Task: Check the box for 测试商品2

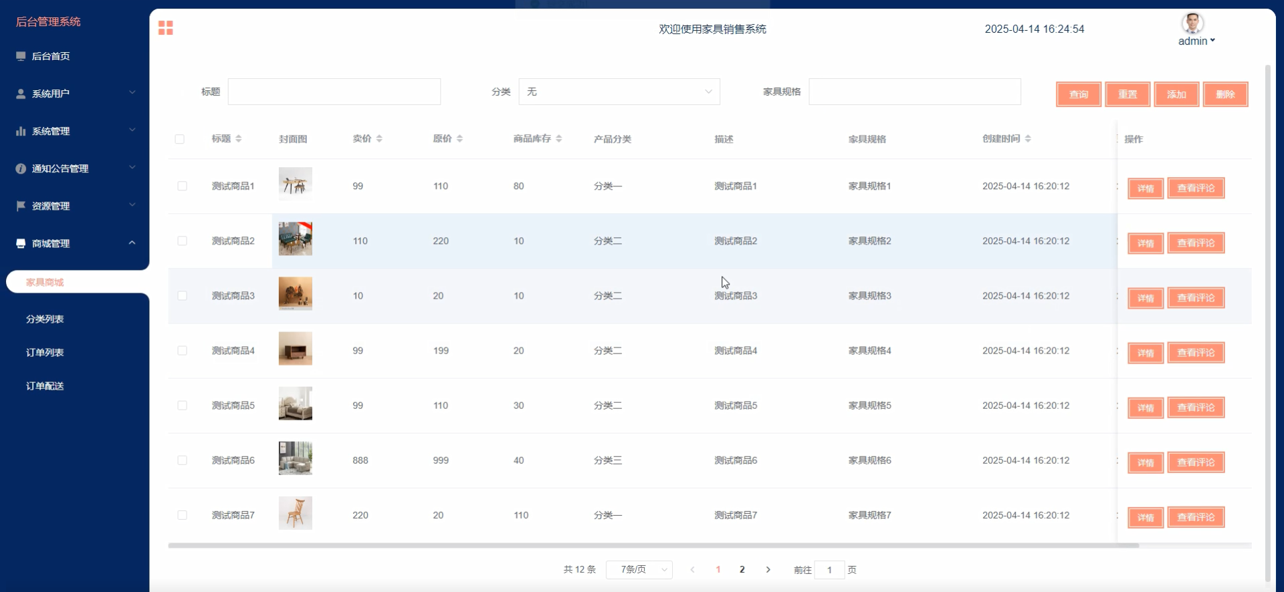Action: 182,241
